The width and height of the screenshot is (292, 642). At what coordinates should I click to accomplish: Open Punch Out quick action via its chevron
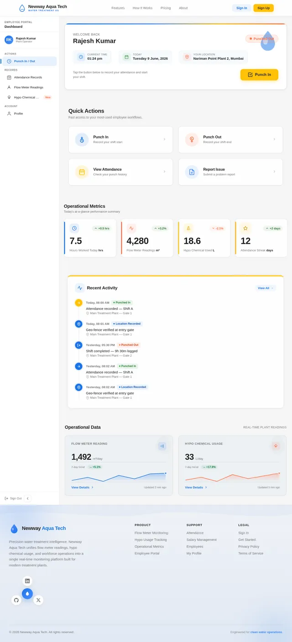[274, 139]
